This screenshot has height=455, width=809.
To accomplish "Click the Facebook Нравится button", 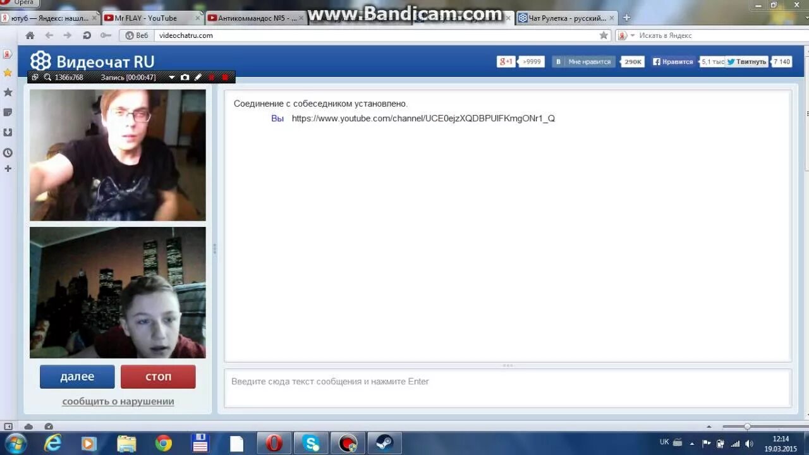I will click(x=673, y=61).
